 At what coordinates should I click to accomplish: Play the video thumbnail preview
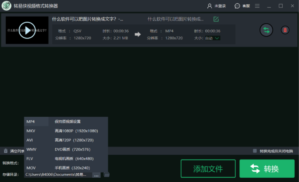(x=27, y=30)
